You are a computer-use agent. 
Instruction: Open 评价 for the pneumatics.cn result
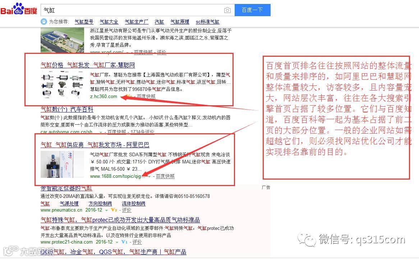[126, 210]
